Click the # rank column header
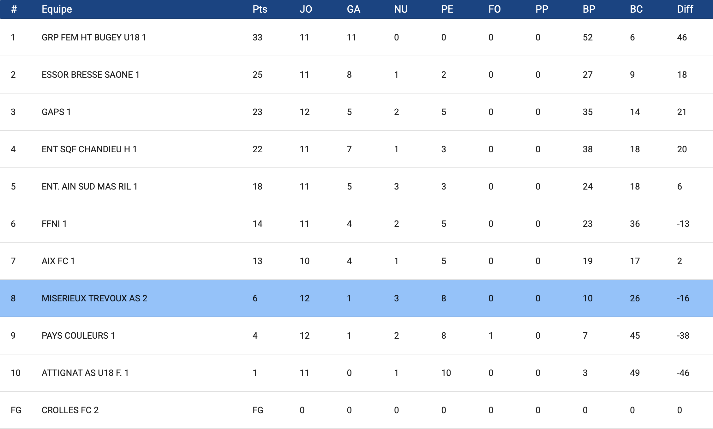713x429 pixels. (14, 9)
